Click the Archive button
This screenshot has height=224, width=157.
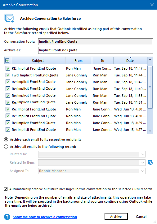[x=116, y=217]
